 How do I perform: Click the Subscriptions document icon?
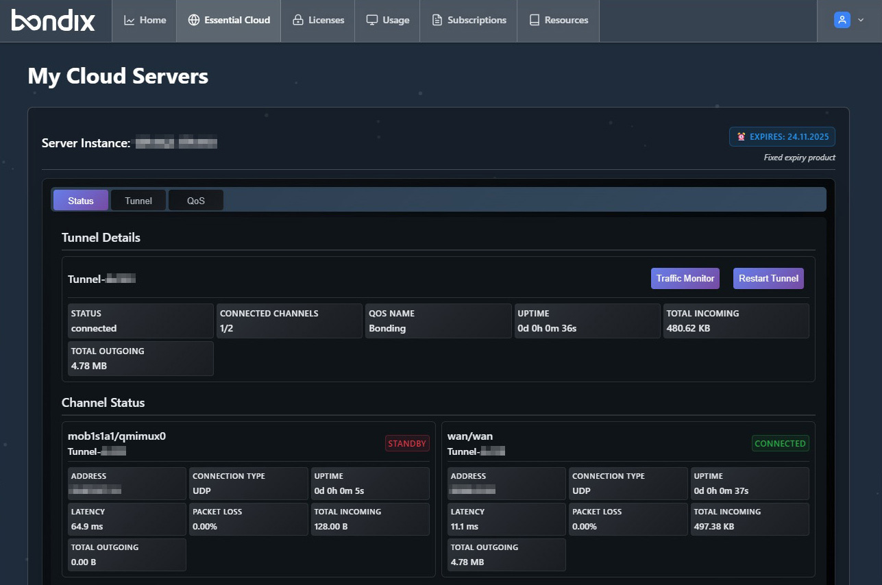tap(437, 21)
